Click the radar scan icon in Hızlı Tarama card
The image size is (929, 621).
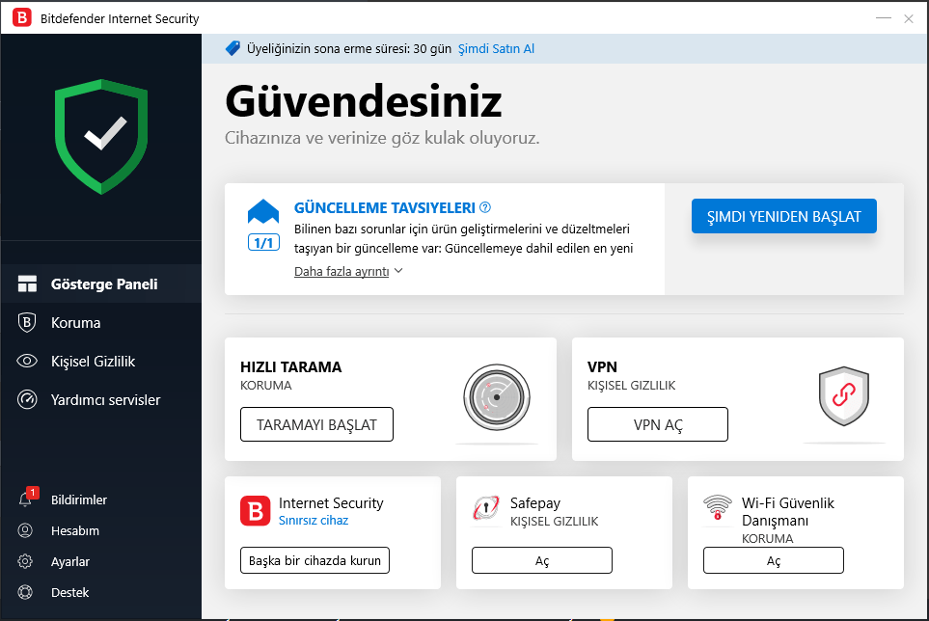click(497, 397)
